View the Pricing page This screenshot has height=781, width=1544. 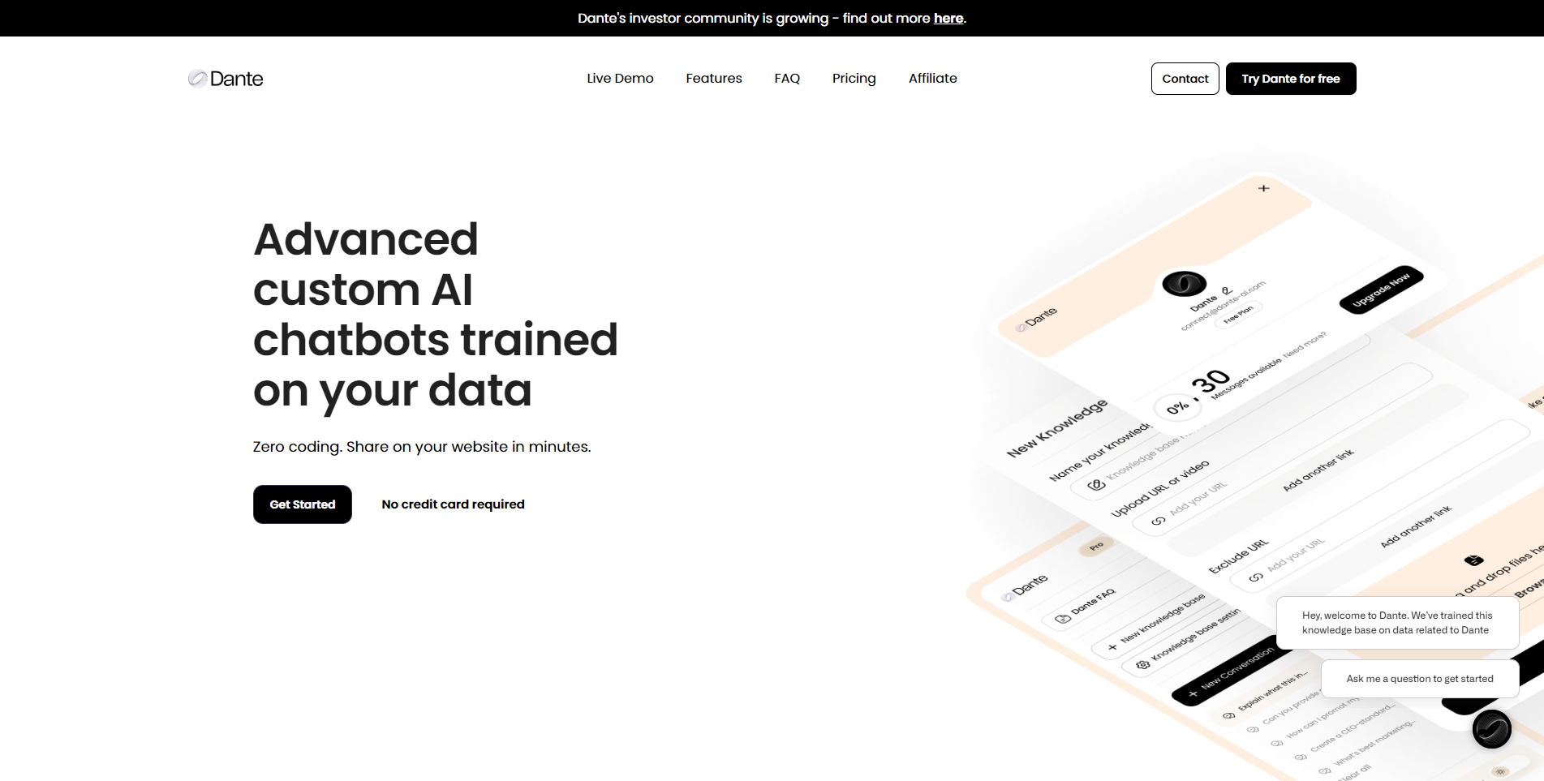click(854, 79)
